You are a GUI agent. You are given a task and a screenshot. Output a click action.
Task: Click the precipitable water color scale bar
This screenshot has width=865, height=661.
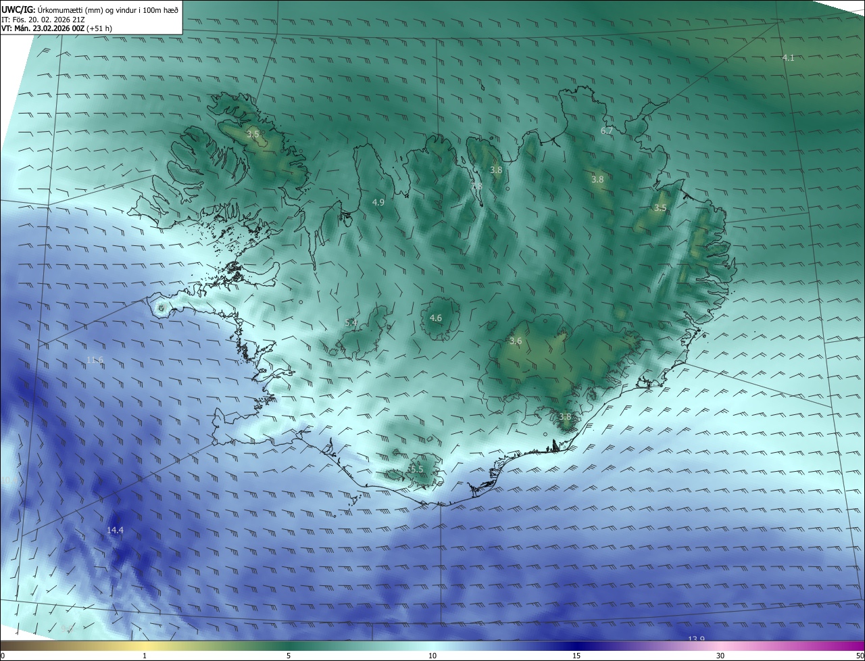tap(432, 645)
